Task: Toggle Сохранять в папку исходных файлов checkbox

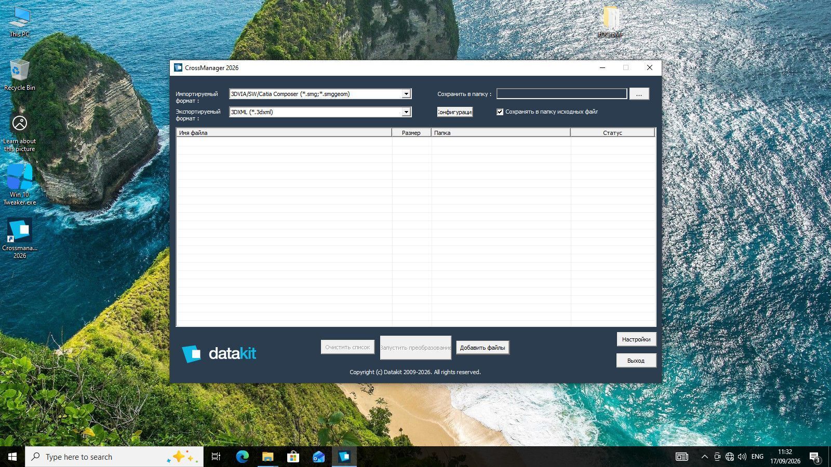Action: point(500,112)
